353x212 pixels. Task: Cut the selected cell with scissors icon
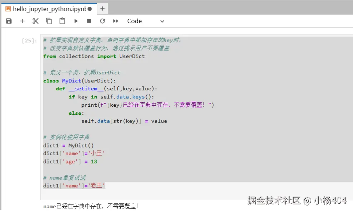pyautogui.click(x=35, y=21)
